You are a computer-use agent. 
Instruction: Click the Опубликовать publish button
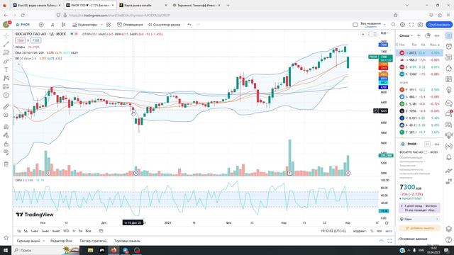[439, 25]
